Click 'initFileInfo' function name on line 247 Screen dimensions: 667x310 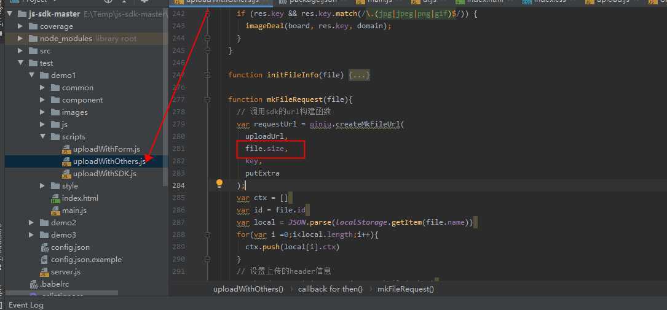[292, 75]
